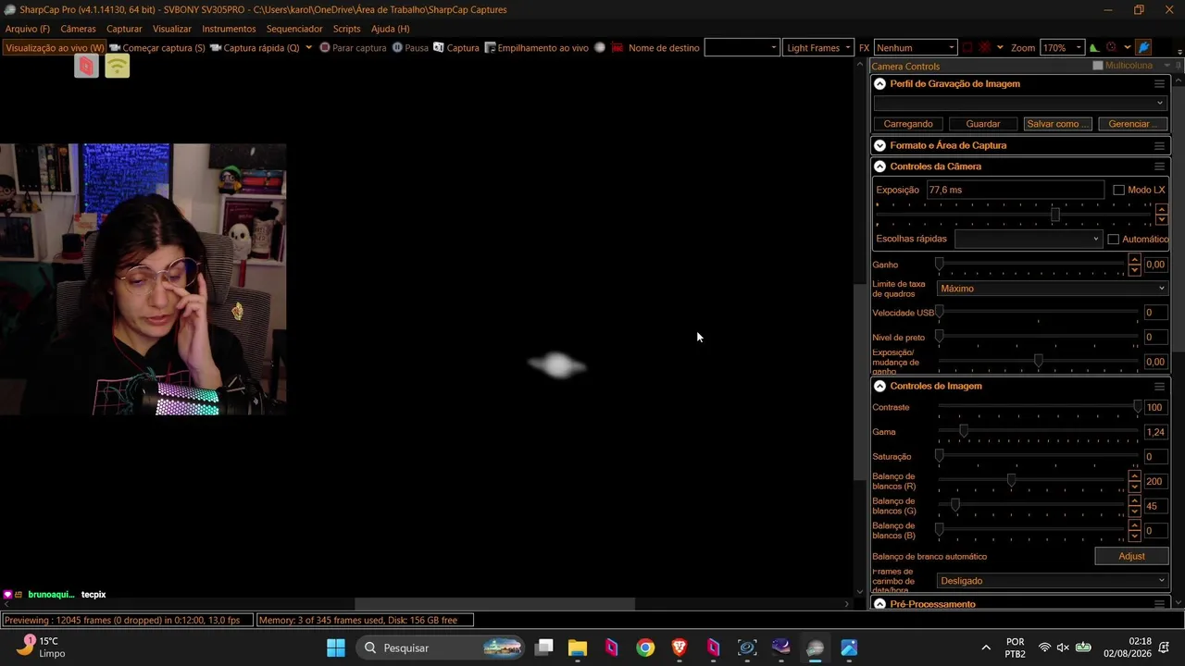Collapse the Controles de Imagem section
This screenshot has height=666, width=1185.
coord(879,386)
